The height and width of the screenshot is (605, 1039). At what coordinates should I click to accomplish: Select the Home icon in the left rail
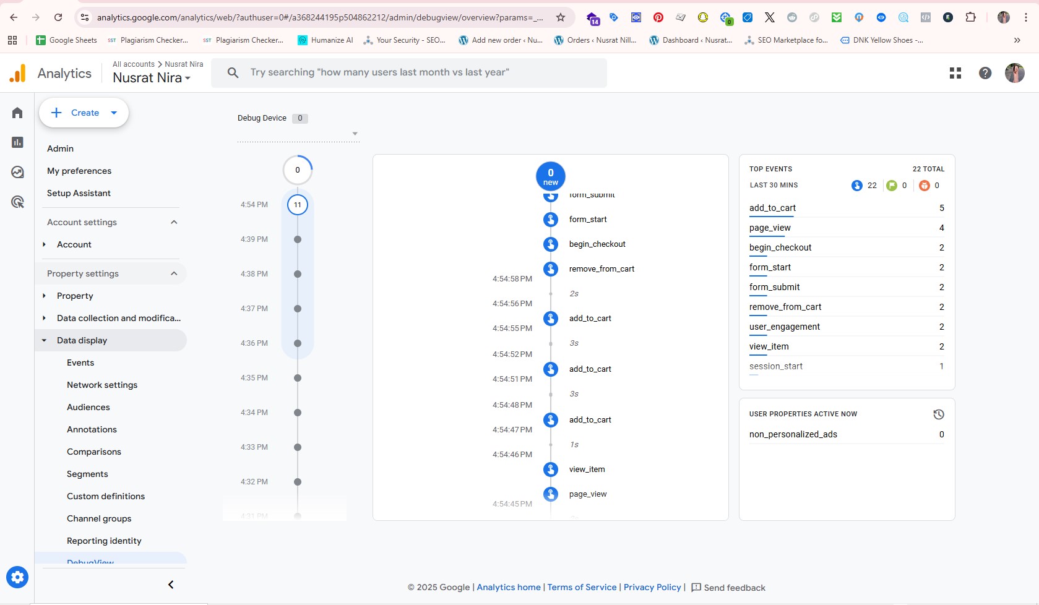[x=17, y=113]
